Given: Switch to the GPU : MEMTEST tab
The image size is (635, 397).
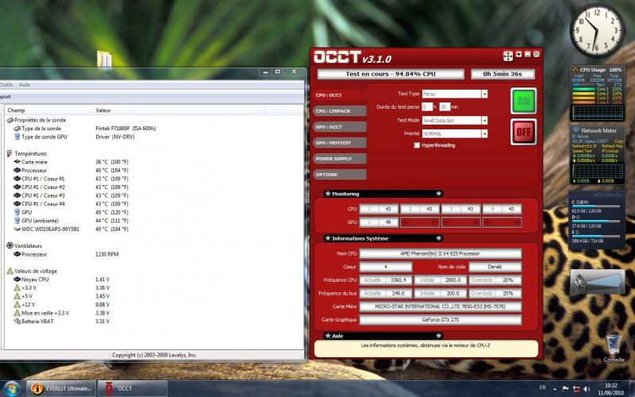Looking at the screenshot, I should [340, 143].
